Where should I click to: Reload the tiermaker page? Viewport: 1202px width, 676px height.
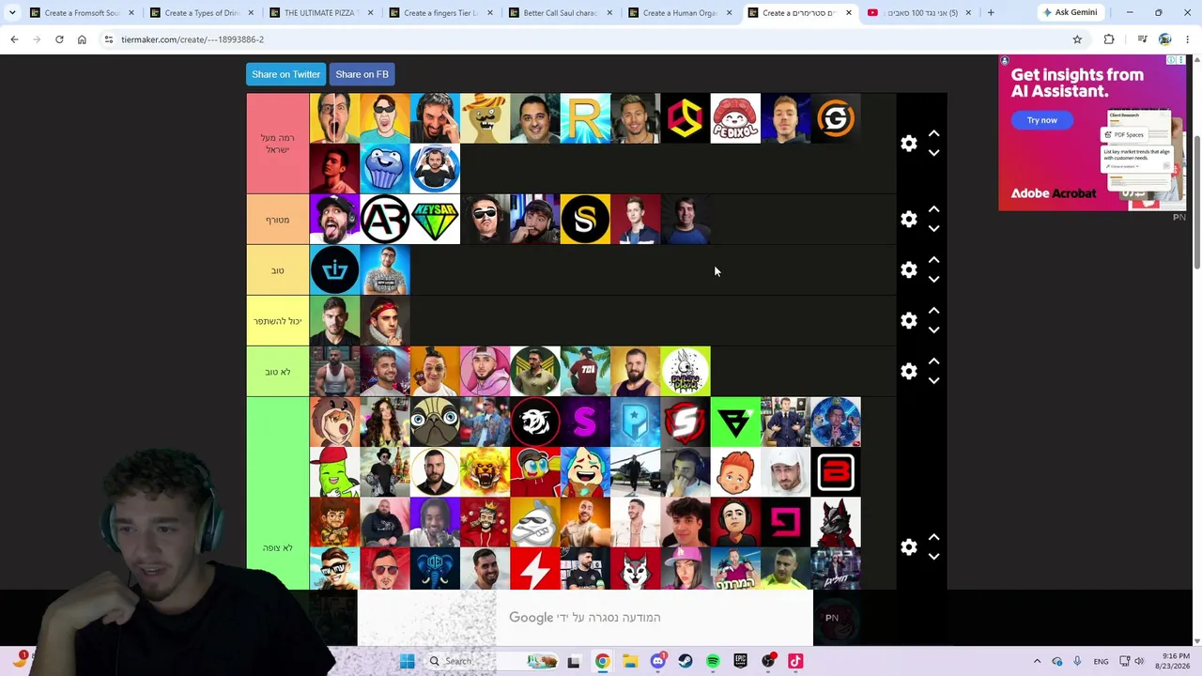pos(59,39)
